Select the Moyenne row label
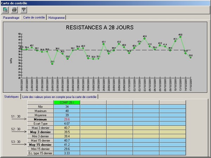Image resolution: width=211 pixels, height=158 pixels. (x=40, y=115)
